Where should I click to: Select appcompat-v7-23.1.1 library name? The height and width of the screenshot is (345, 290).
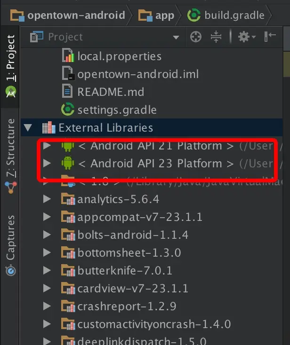[140, 217]
